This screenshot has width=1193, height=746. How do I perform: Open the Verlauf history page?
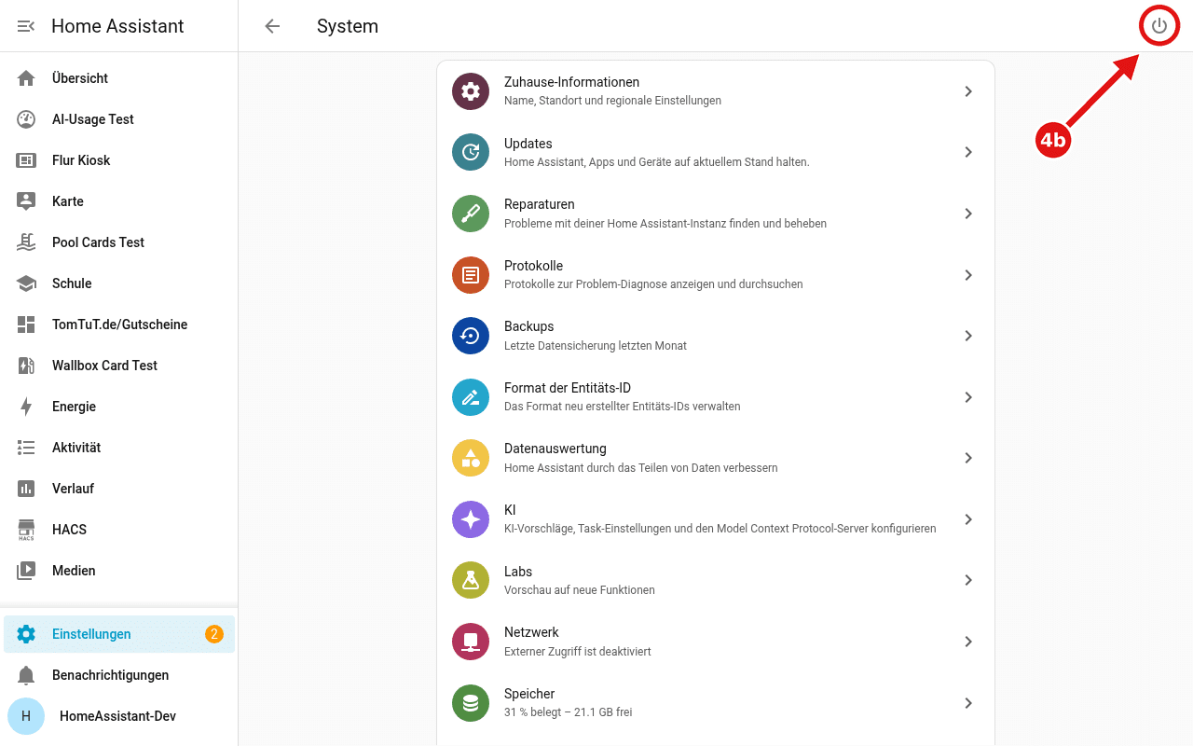coord(119,489)
